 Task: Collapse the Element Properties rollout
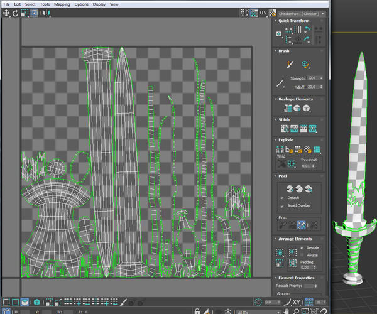276,278
